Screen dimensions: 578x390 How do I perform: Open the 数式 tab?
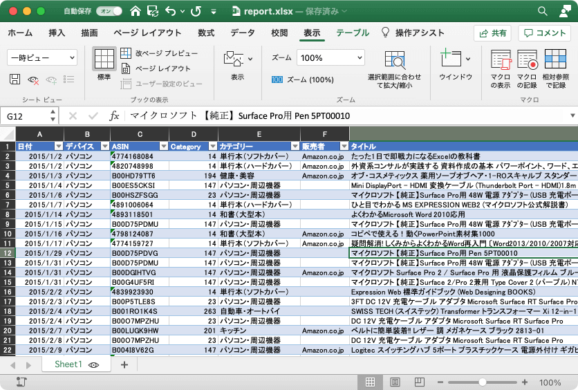[x=206, y=32]
